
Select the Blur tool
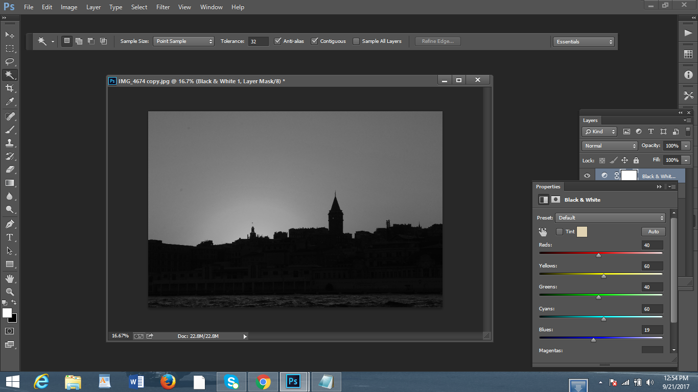10,196
